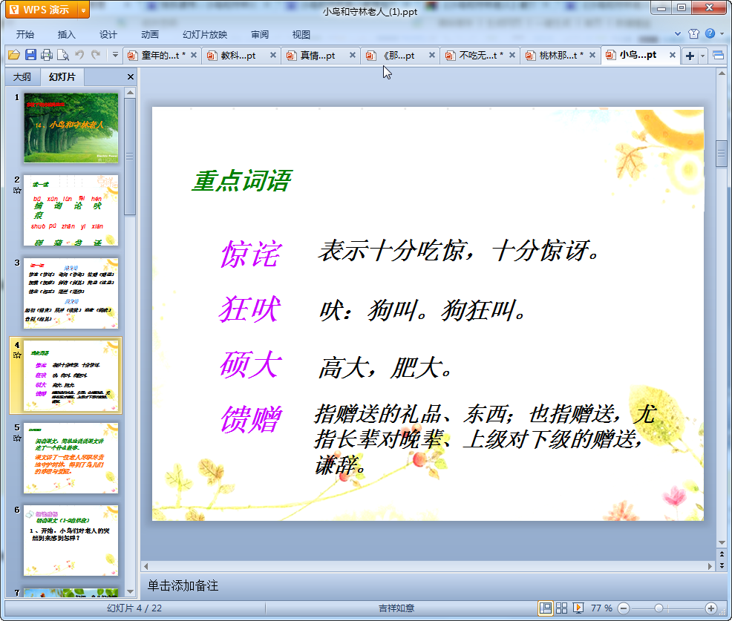This screenshot has width=732, height=621.
Task: Close the 童年的...t document tab
Action: (194, 55)
